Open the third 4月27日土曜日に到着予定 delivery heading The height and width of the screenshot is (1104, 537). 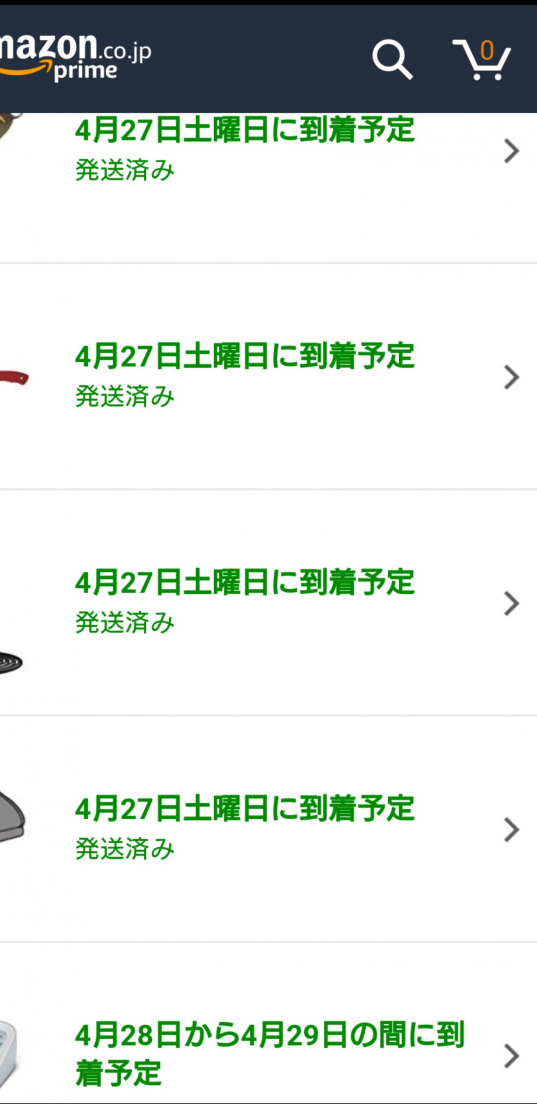[245, 582]
